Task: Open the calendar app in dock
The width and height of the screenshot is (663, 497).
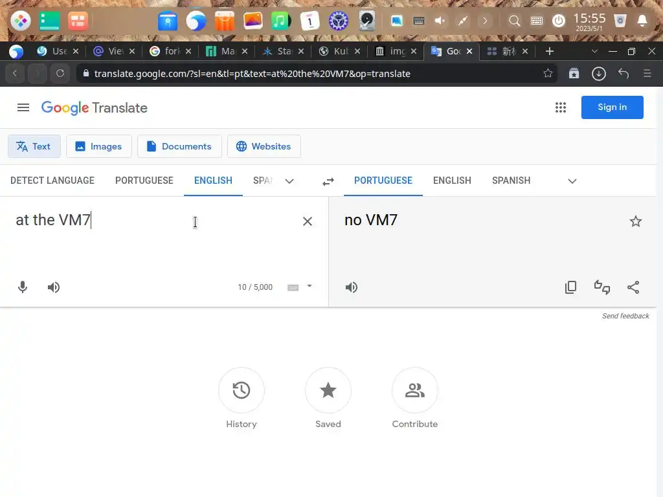Action: point(309,21)
